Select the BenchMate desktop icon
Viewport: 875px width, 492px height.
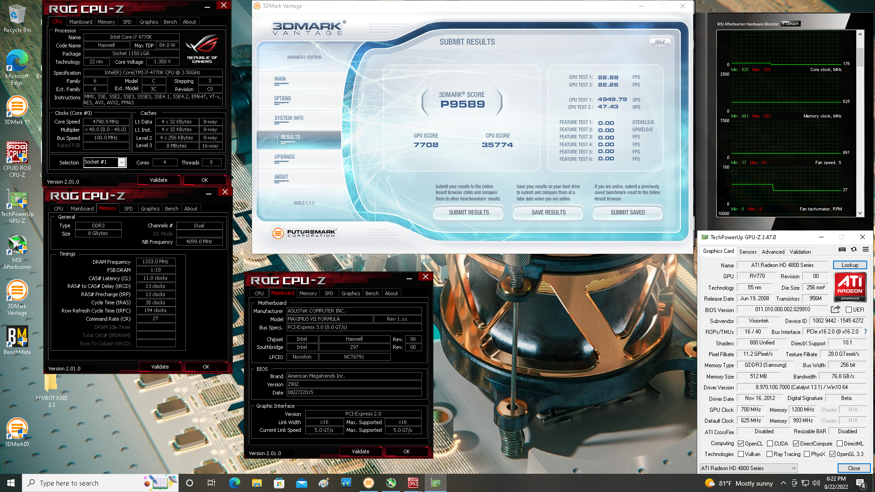[x=17, y=340]
